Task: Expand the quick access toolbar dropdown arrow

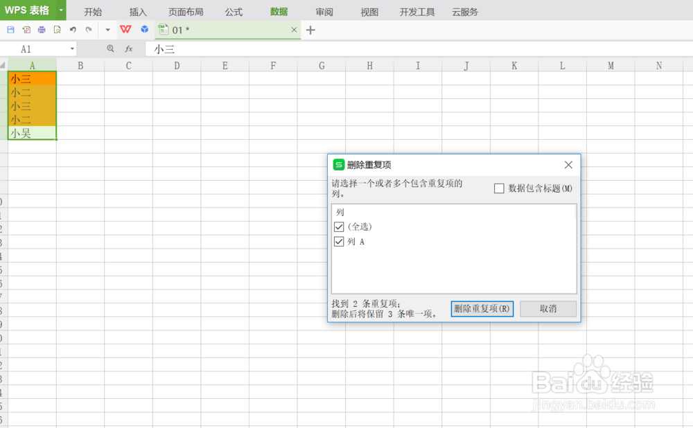Action: click(x=107, y=30)
